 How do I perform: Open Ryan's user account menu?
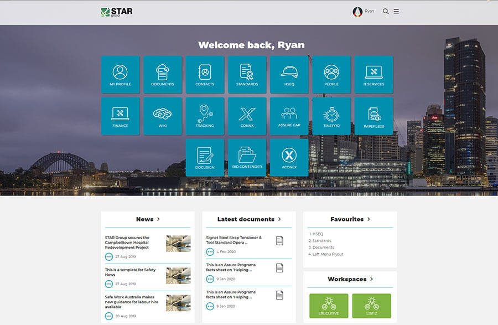point(364,11)
